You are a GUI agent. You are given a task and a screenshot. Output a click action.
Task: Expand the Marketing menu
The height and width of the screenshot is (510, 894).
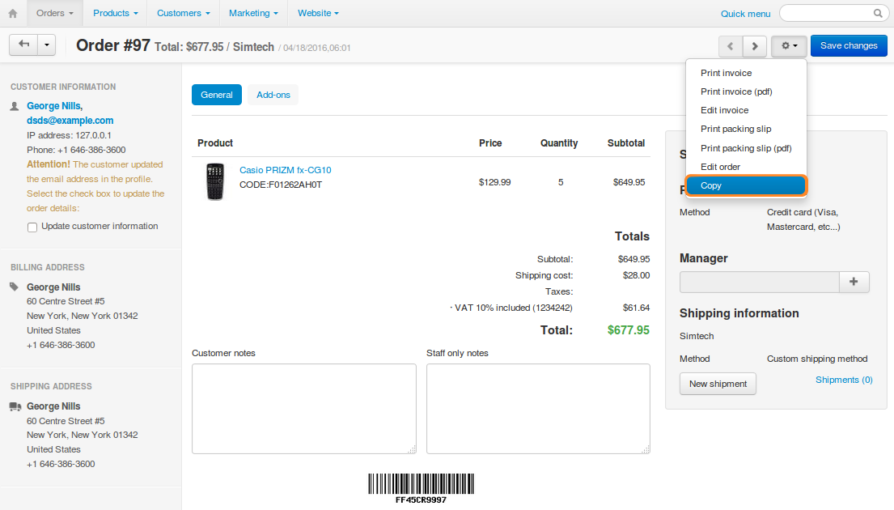pos(253,13)
